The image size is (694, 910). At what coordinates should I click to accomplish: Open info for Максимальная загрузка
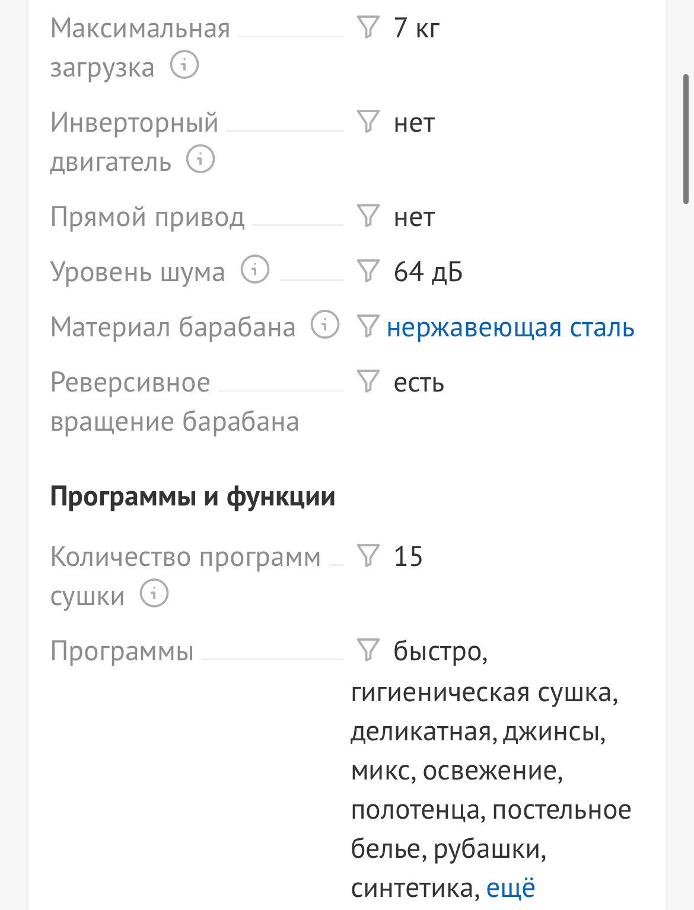[x=184, y=65]
